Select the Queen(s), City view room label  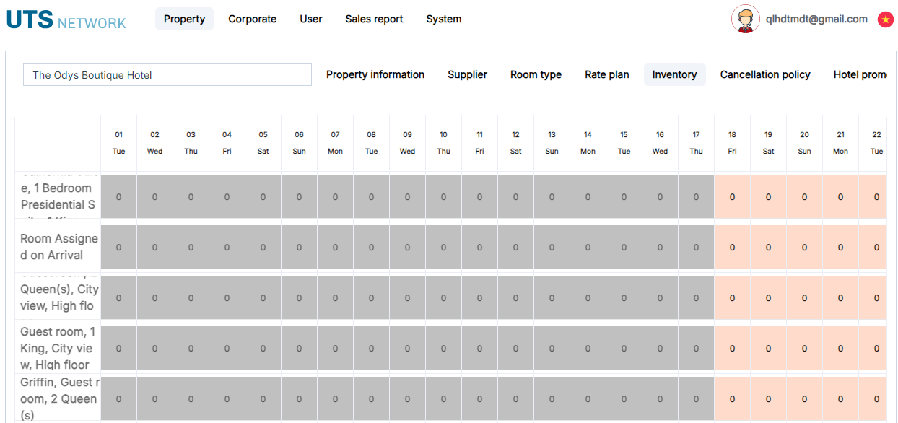(58, 297)
